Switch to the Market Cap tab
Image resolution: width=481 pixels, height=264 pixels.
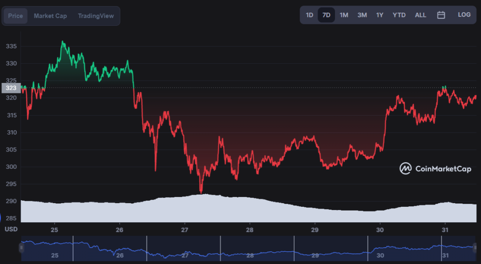pyautogui.click(x=50, y=16)
